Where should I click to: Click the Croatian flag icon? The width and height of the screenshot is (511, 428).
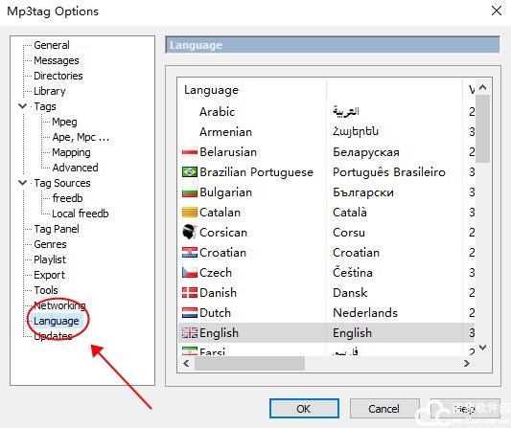[x=189, y=252]
